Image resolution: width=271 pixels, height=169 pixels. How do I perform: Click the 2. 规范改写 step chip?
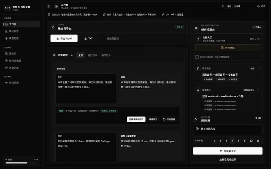(221, 80)
